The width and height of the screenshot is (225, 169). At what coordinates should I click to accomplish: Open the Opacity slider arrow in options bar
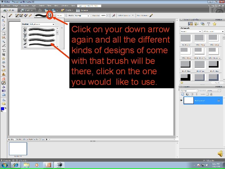(x=108, y=16)
